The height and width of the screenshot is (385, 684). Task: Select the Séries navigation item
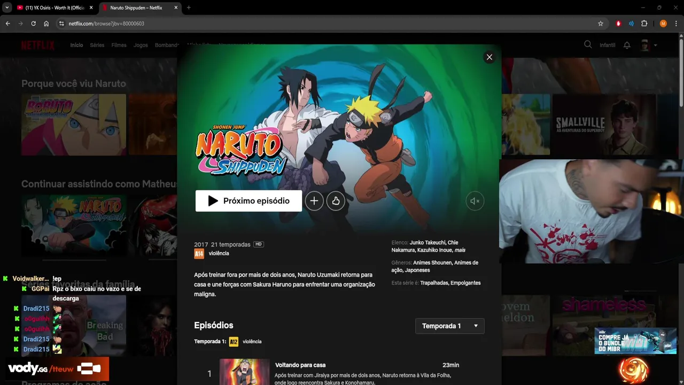click(97, 45)
